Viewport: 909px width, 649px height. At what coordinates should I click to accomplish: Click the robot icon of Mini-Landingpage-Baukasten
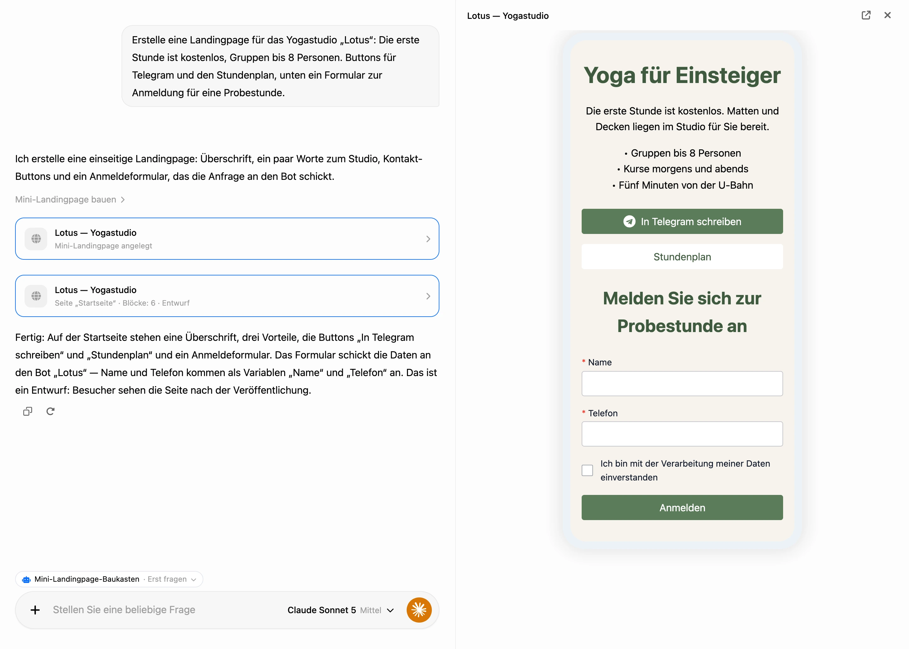26,580
